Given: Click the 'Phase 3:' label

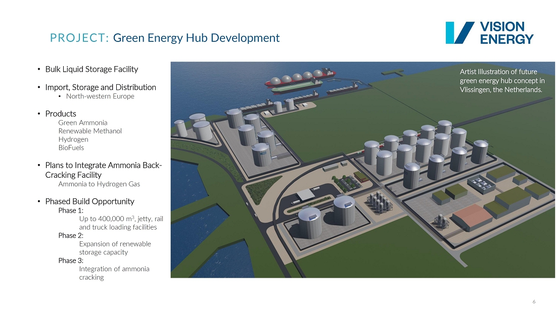Looking at the screenshot, I should pos(71,261).
